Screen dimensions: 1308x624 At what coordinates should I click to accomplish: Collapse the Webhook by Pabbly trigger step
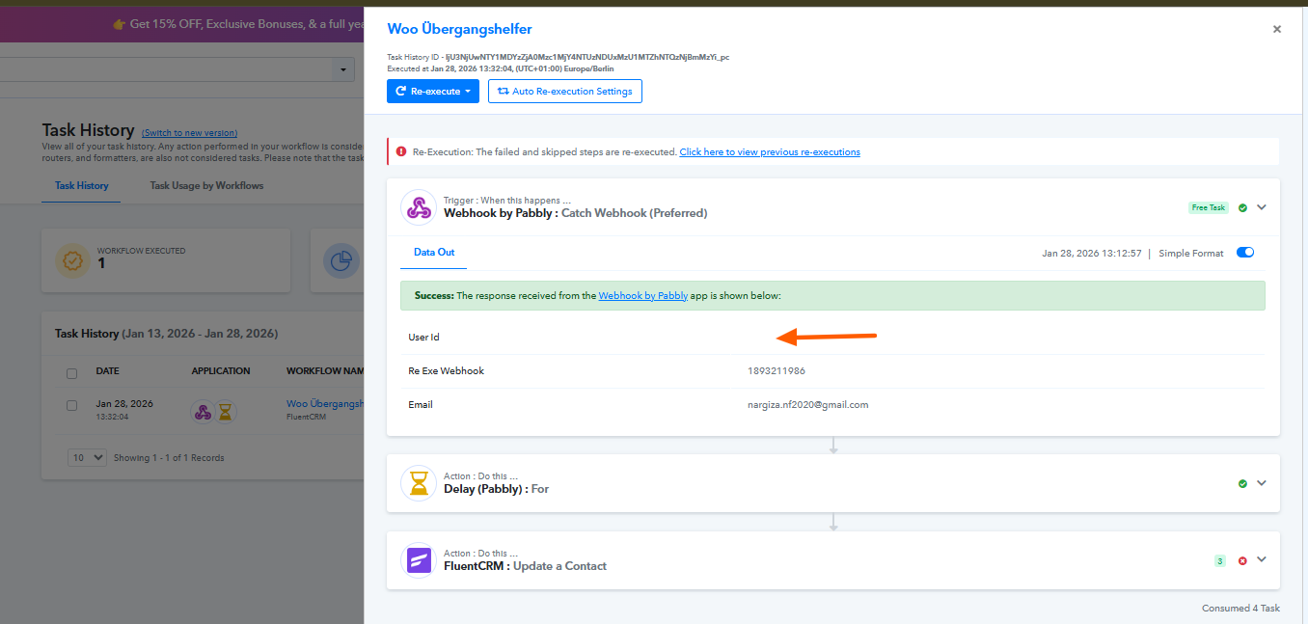click(1261, 207)
